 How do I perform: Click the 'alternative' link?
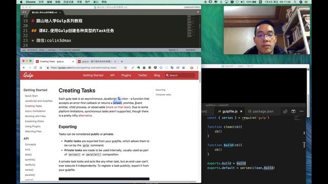coord(85,116)
